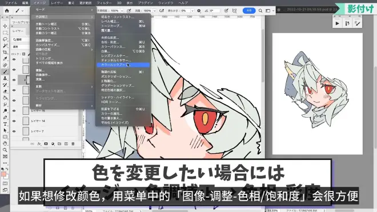This screenshot has height=212, width=377.
Task: Open the brush preset picker dropdown
Action: tap(23, 11)
